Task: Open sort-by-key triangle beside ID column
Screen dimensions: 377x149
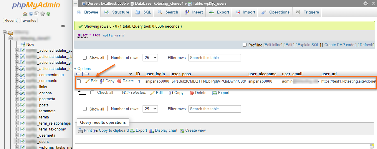Action: coord(131,74)
